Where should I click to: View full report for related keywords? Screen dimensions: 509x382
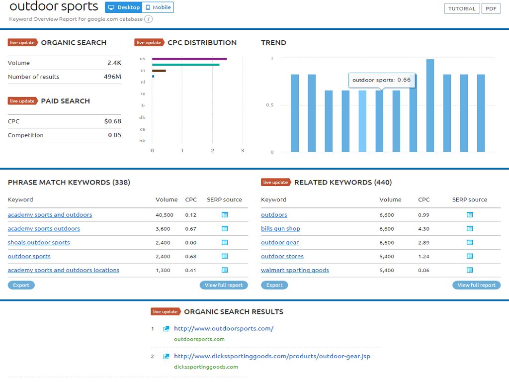coord(476,285)
